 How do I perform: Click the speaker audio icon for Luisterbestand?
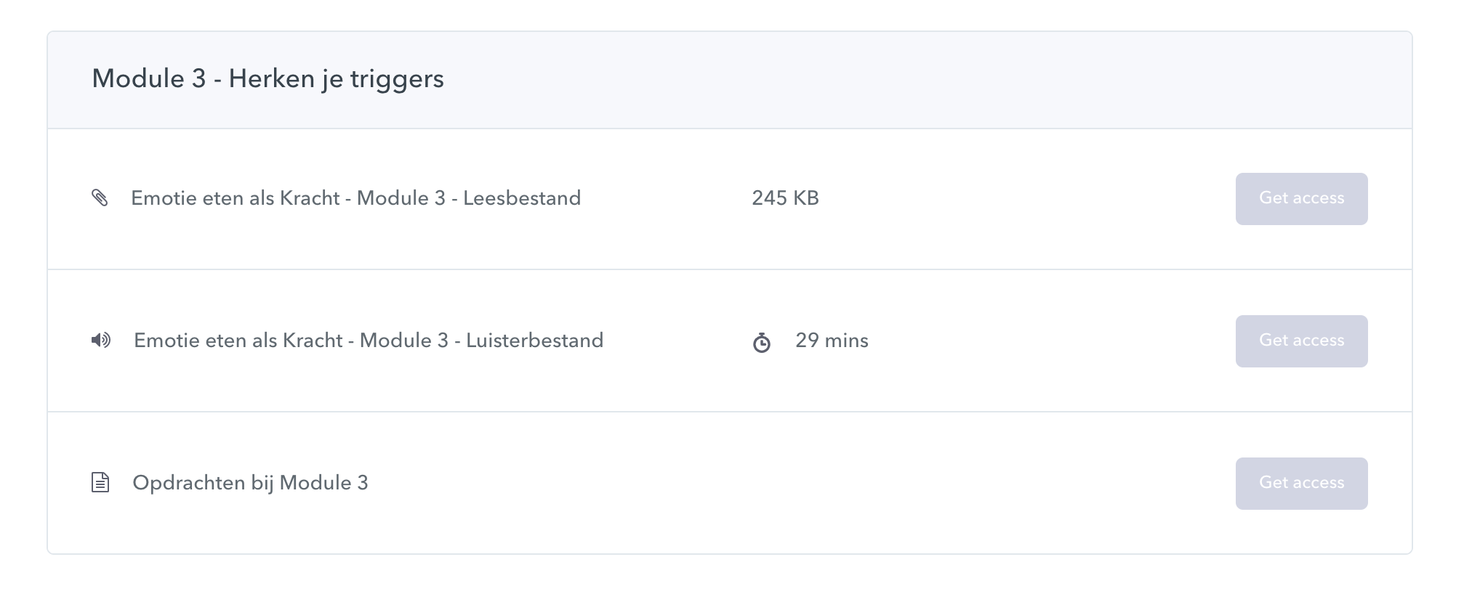101,340
